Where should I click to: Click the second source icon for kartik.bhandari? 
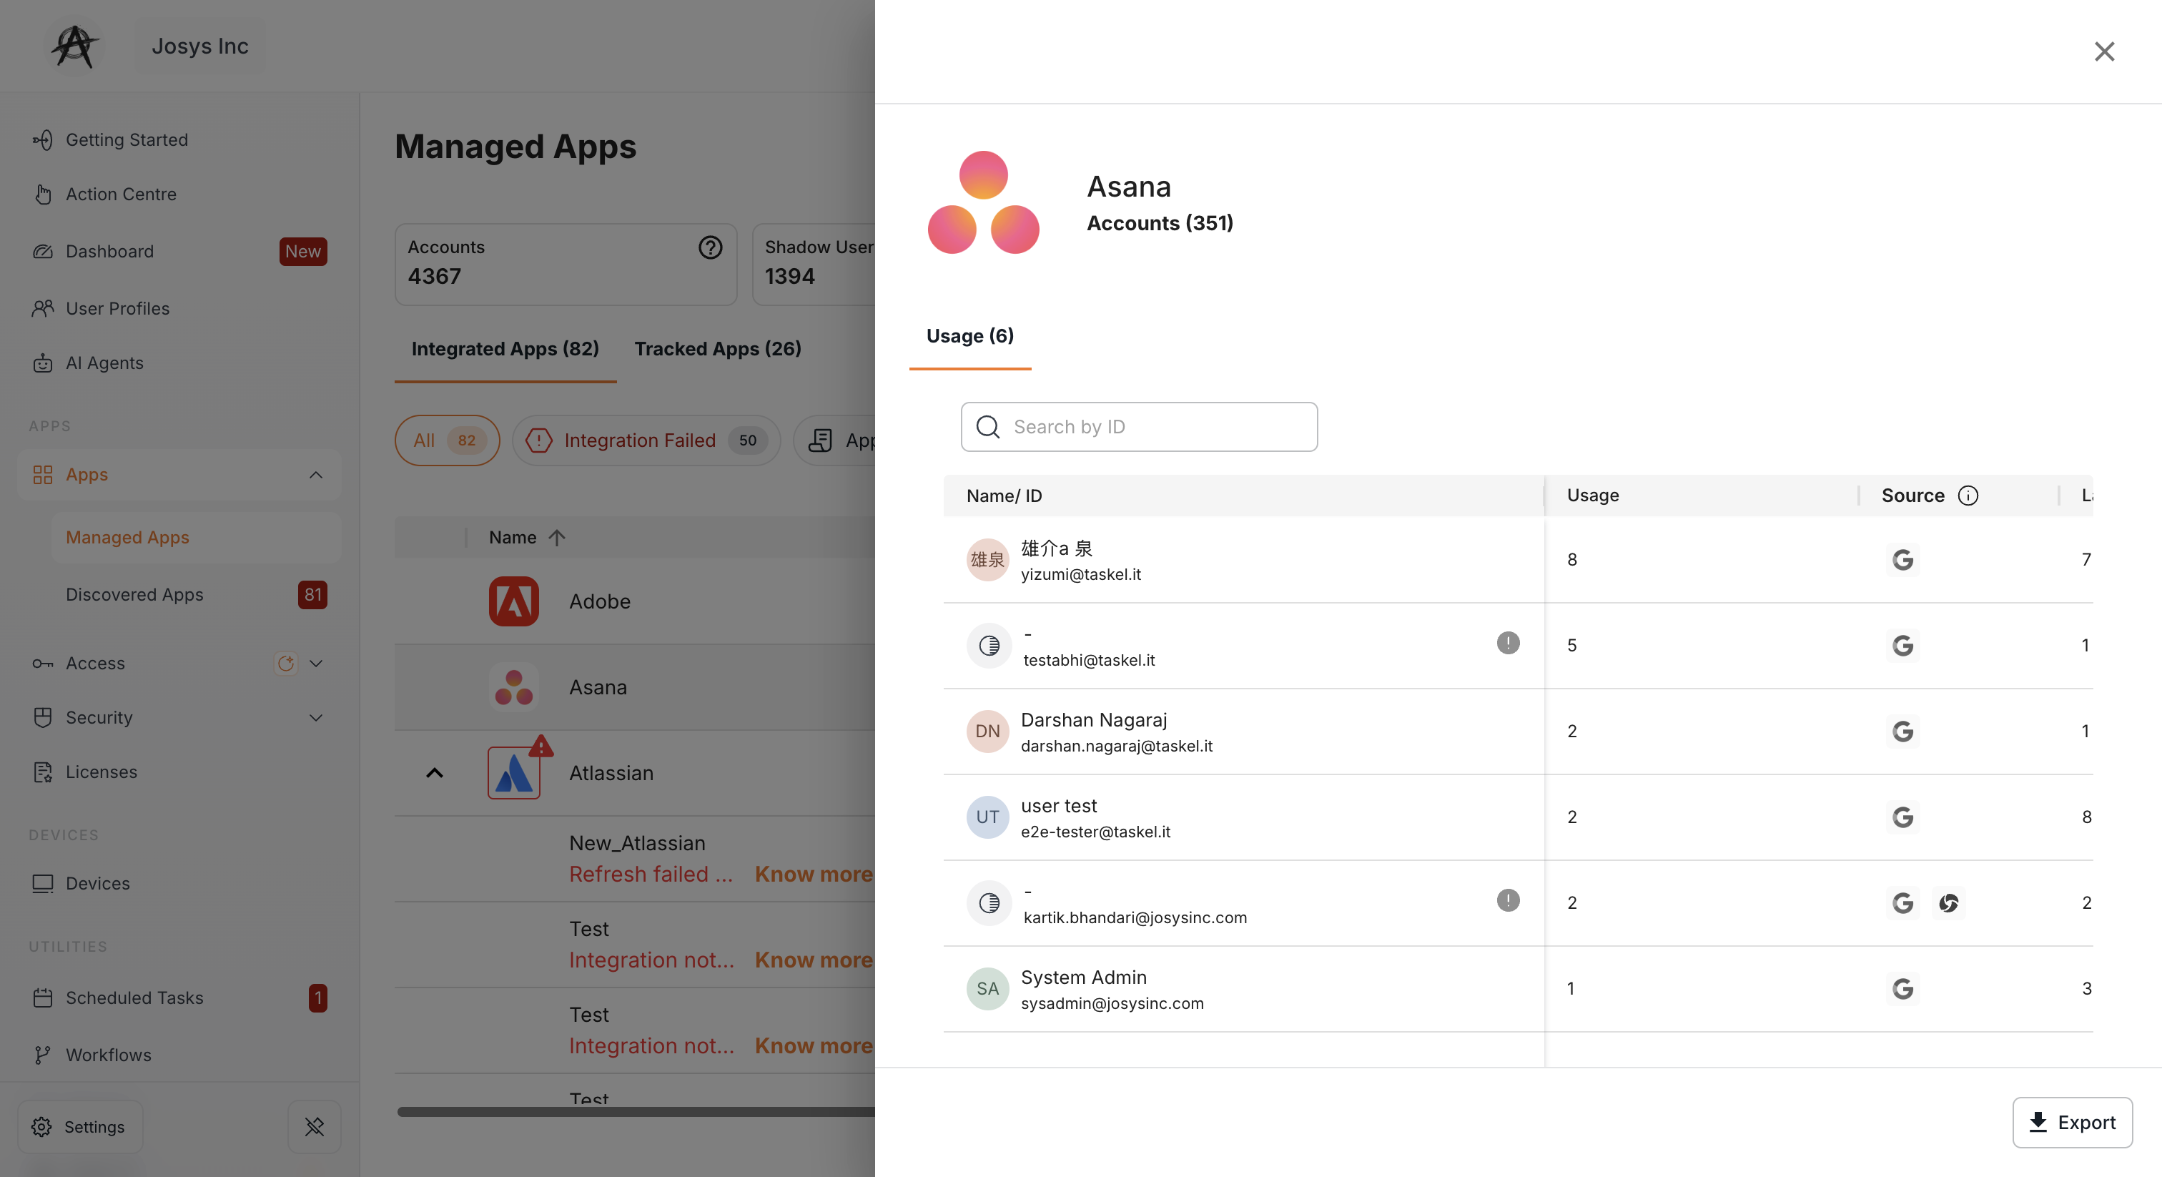(x=1948, y=903)
